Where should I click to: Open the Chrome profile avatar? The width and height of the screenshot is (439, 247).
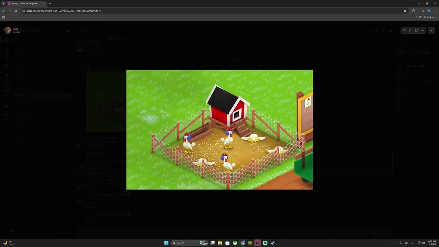click(x=429, y=11)
